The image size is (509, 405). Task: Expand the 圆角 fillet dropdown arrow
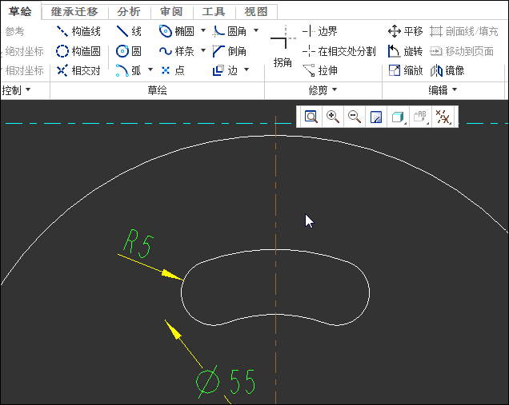255,31
